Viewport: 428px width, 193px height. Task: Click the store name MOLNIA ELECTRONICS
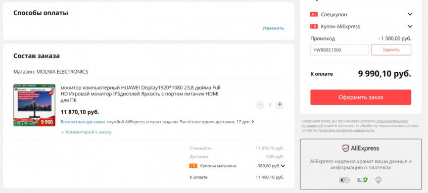[62, 72]
